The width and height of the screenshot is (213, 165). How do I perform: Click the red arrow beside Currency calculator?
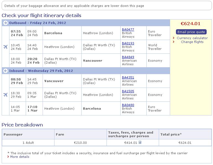[x=173, y=38]
